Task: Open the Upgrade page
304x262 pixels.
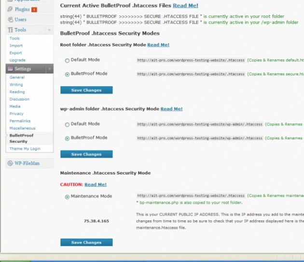Action: pos(17,60)
